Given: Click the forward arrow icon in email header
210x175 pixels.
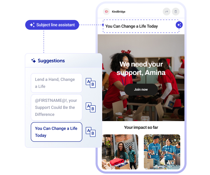Looking at the screenshot, I should click(167, 12).
